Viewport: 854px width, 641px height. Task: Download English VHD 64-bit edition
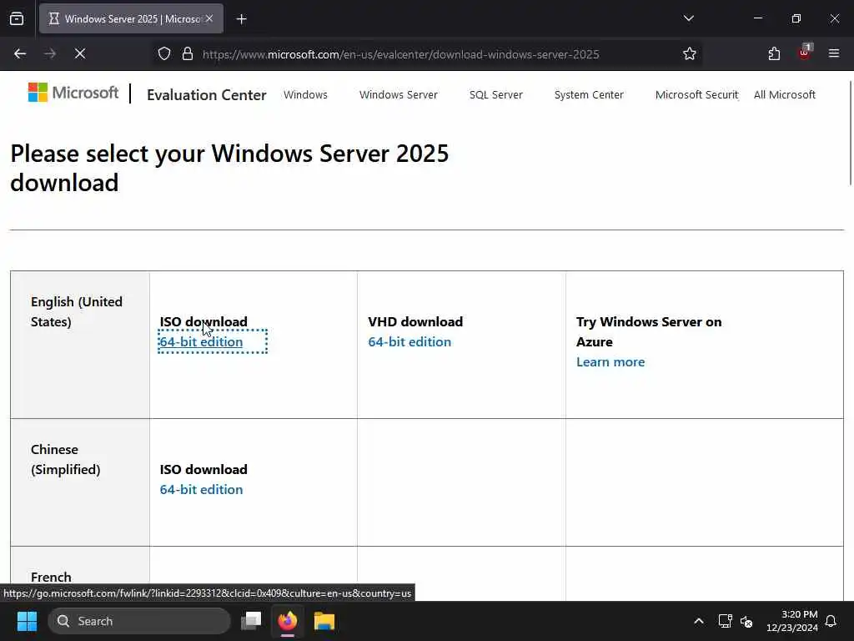[x=409, y=341]
